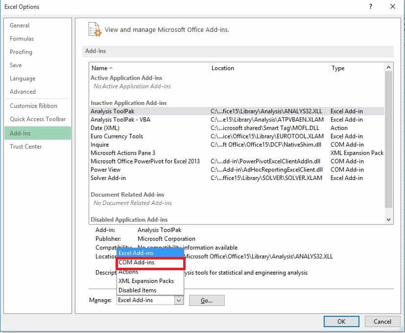Click the Go button
Viewport: 405px width, 333px height.
(x=206, y=300)
